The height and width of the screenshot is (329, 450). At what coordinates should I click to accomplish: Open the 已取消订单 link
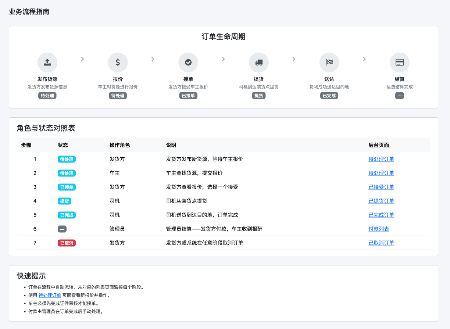(381, 243)
